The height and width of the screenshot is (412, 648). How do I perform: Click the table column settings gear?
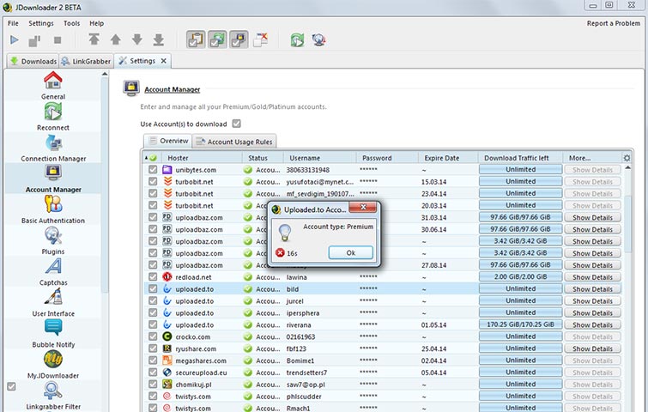click(627, 158)
